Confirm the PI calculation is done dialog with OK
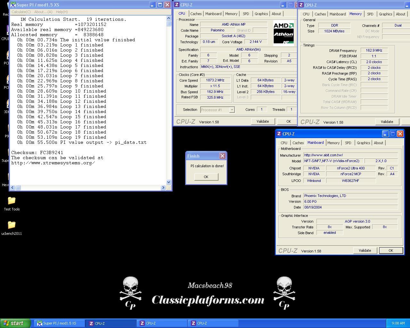Image resolution: width=410 pixels, height=328 pixels. [206, 177]
